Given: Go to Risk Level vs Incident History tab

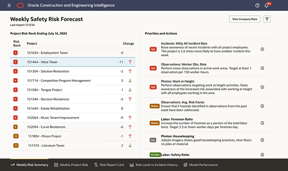Looking at the screenshot, I should [x=154, y=165].
